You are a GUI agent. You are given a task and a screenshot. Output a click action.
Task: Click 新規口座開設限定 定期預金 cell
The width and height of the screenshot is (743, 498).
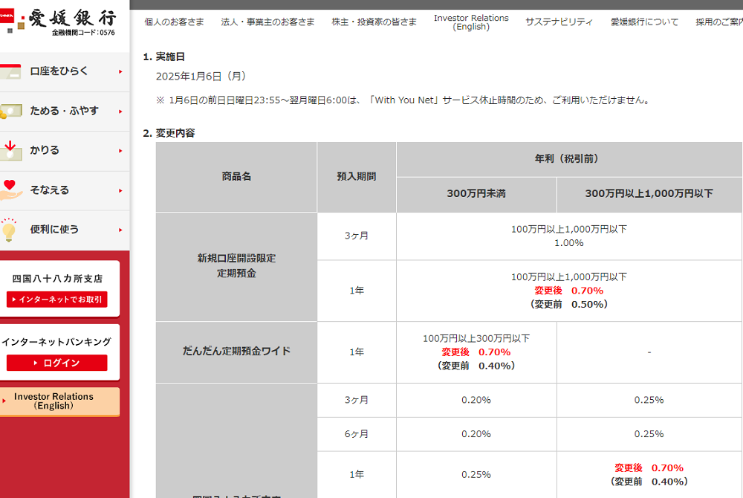click(x=236, y=266)
